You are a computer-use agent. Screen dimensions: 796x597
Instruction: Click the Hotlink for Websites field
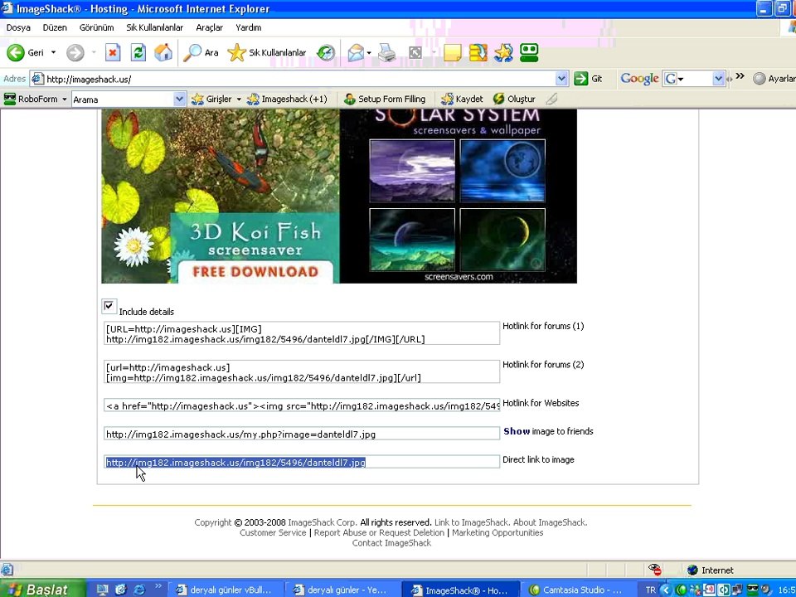coord(302,405)
